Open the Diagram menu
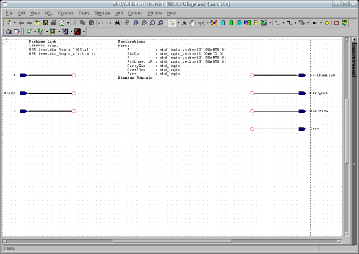 (66, 13)
